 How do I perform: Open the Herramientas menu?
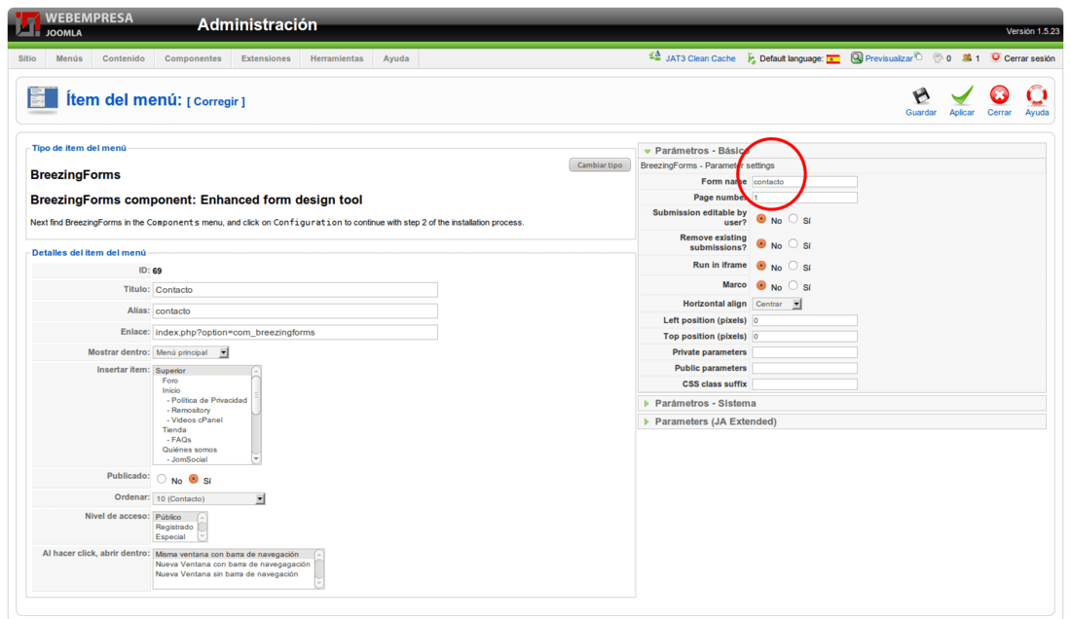[337, 58]
